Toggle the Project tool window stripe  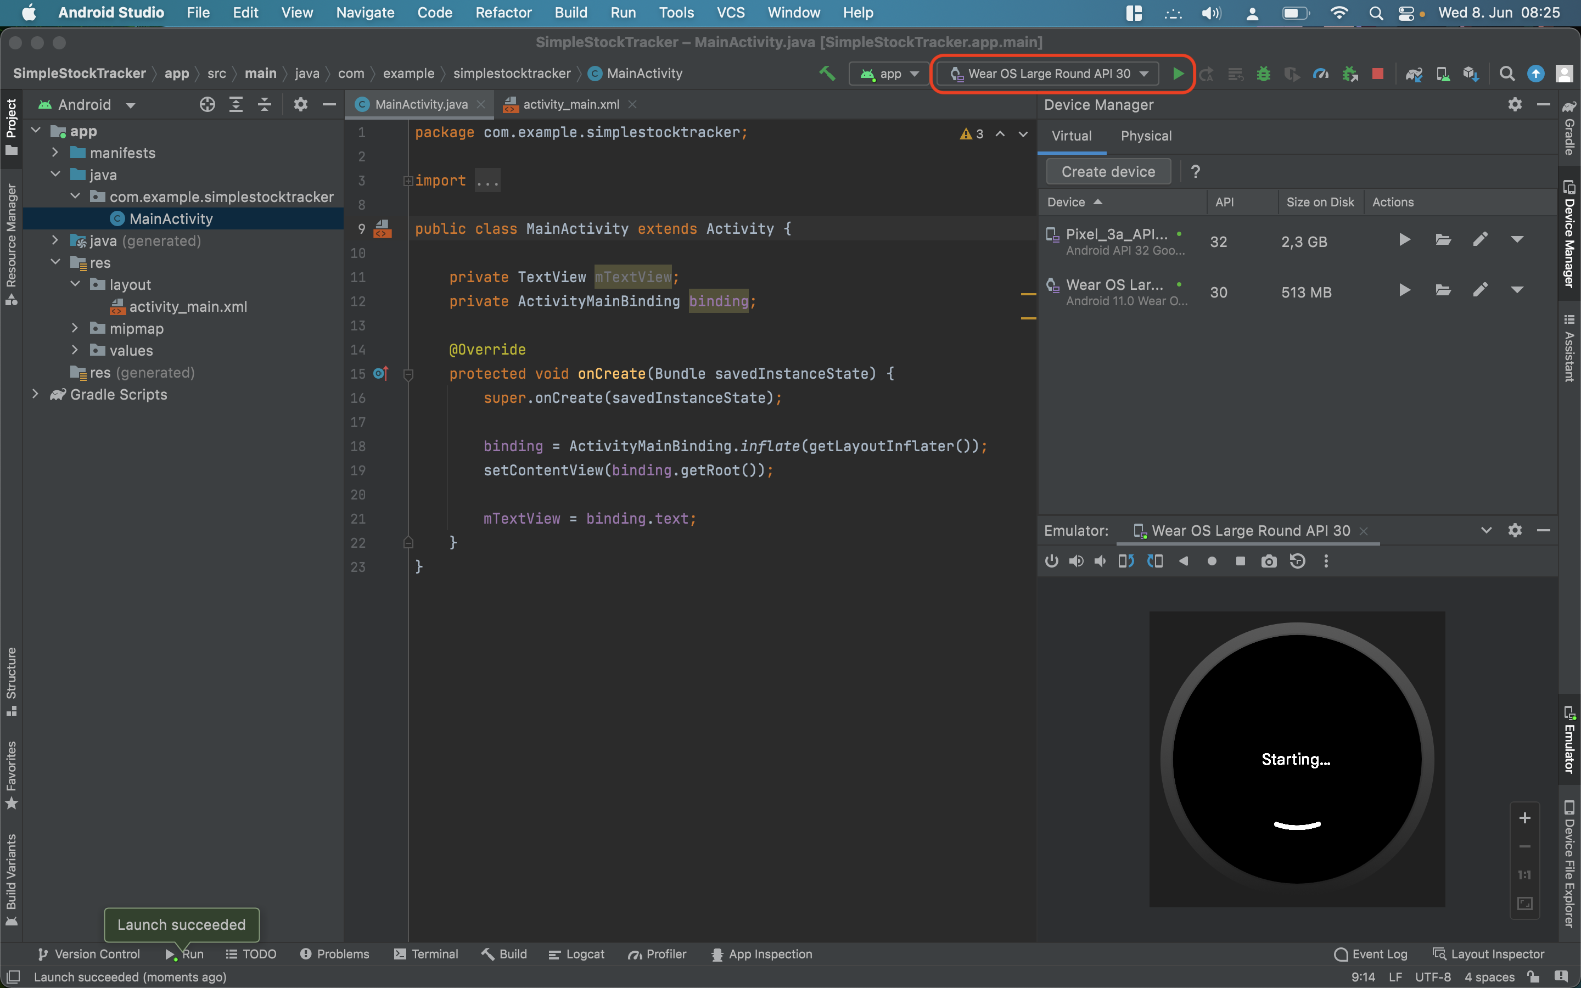(11, 127)
